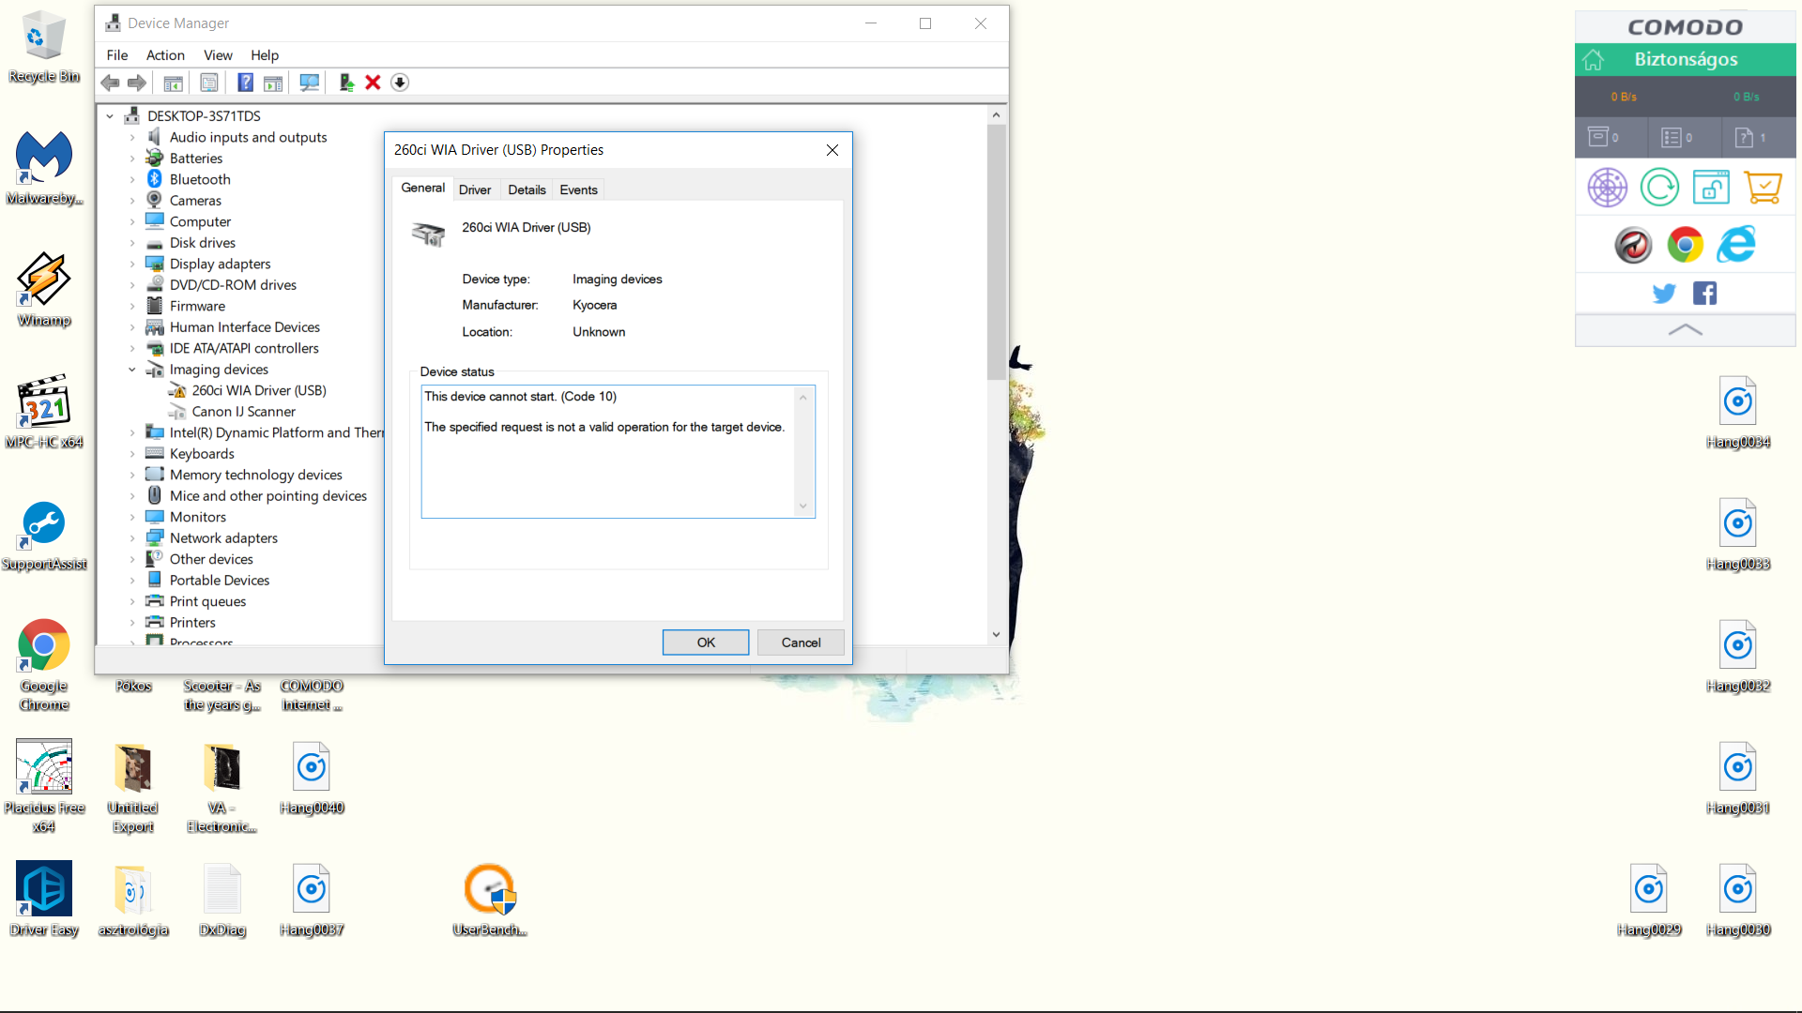Click Scan for hardware changes toolbar icon
The width and height of the screenshot is (1802, 1013).
point(309,83)
